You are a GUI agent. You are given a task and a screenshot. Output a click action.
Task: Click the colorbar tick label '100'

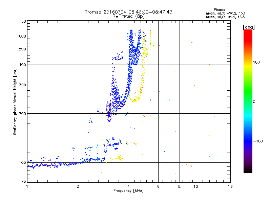tap(256, 62)
